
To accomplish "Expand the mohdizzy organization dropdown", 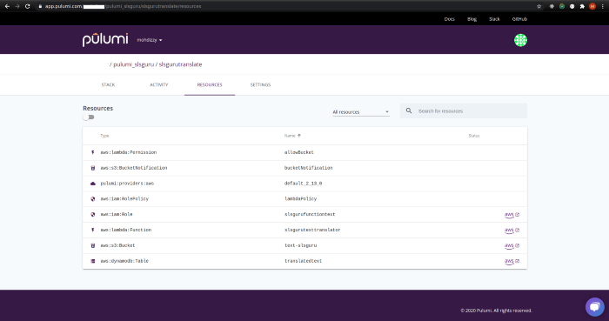I will click(150, 40).
